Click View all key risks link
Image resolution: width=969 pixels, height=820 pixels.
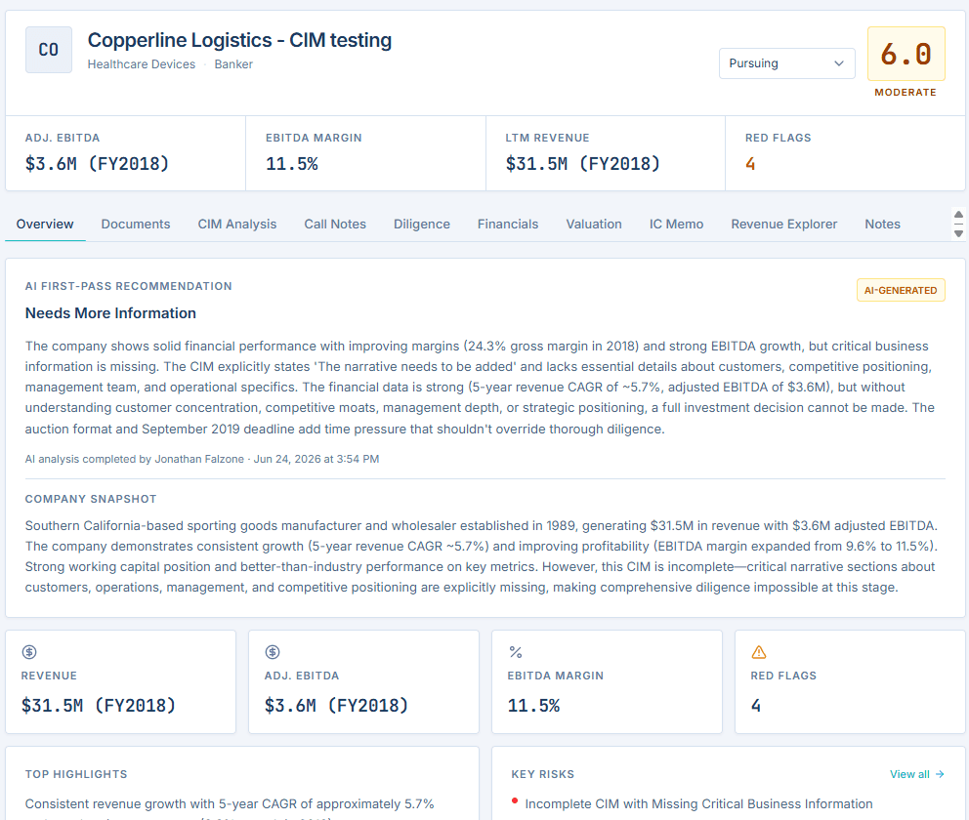tap(916, 774)
